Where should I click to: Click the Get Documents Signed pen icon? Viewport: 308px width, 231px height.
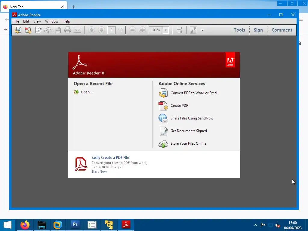point(163,131)
